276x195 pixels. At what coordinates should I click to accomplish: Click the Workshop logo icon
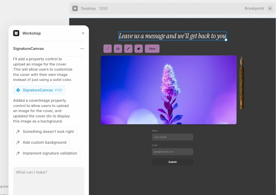coord(16,33)
